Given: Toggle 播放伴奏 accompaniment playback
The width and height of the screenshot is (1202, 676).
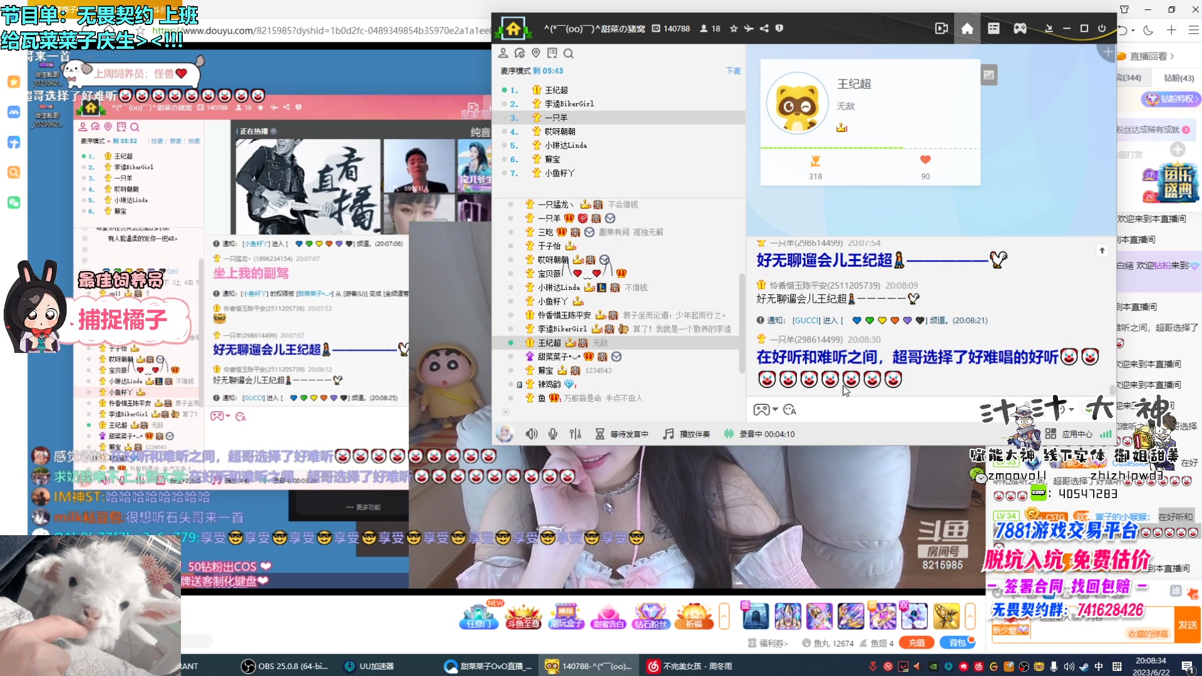Looking at the screenshot, I should pyautogui.click(x=687, y=434).
